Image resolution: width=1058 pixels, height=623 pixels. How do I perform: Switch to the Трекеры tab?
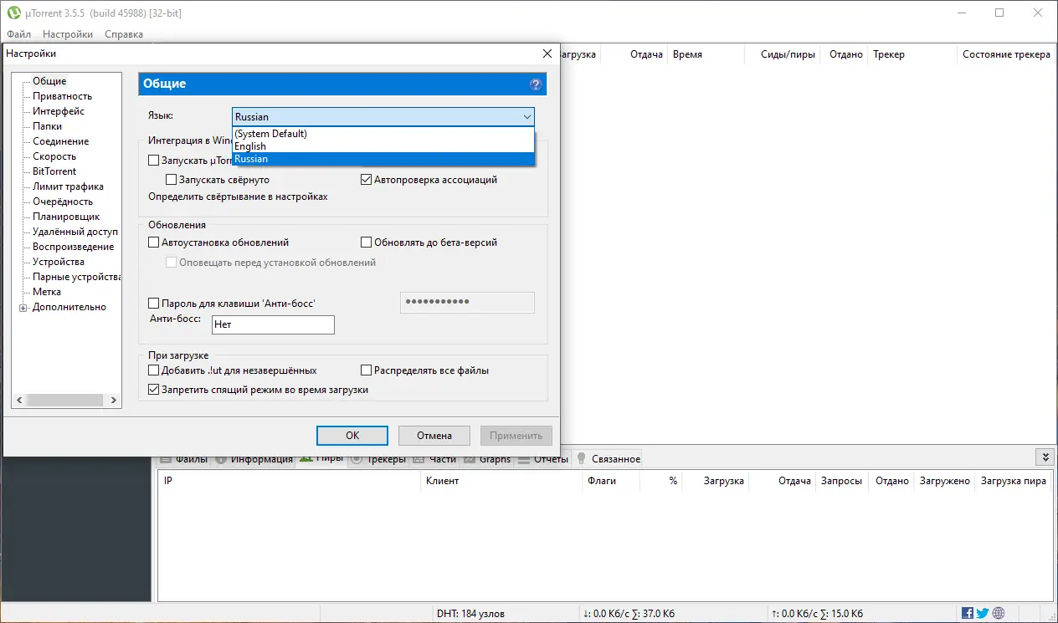tap(378, 459)
